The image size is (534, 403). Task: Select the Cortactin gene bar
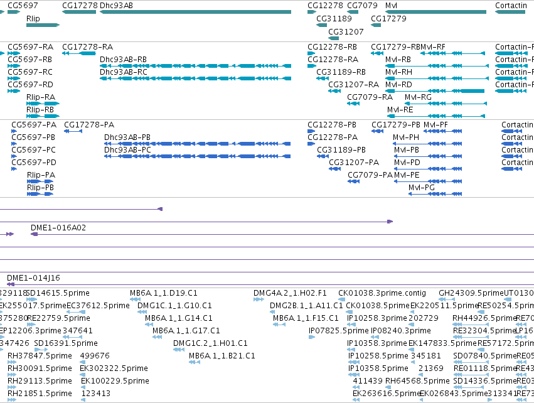[x=510, y=12]
